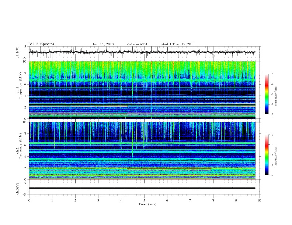The width and height of the screenshot is (292, 225).
Task: Click the "ch.2 Frequency (kHz)" axis label
Action: (x=19, y=146)
